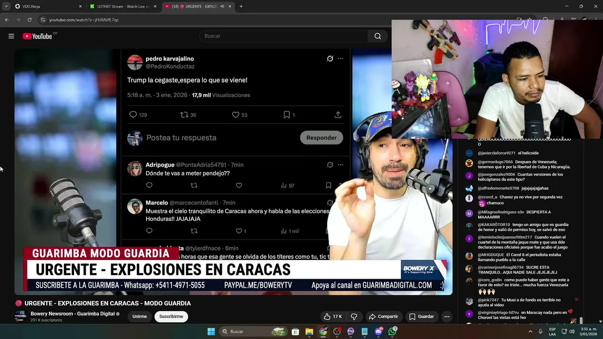The image size is (603, 339).
Task: Click the main video player area
Action: (233, 171)
